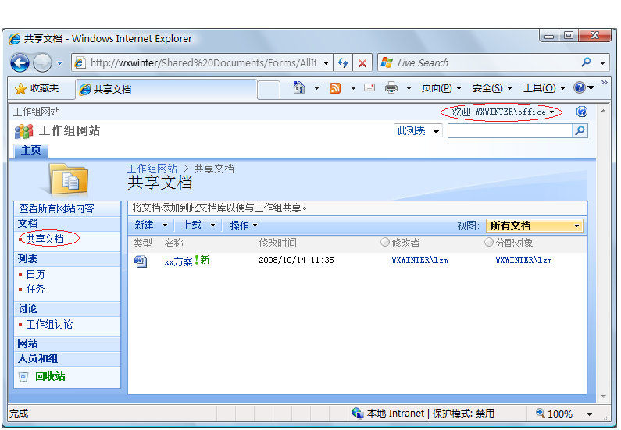Screen dimensions: 621x430
Task: Open the 页面(P) menu
Action: pyautogui.click(x=441, y=88)
